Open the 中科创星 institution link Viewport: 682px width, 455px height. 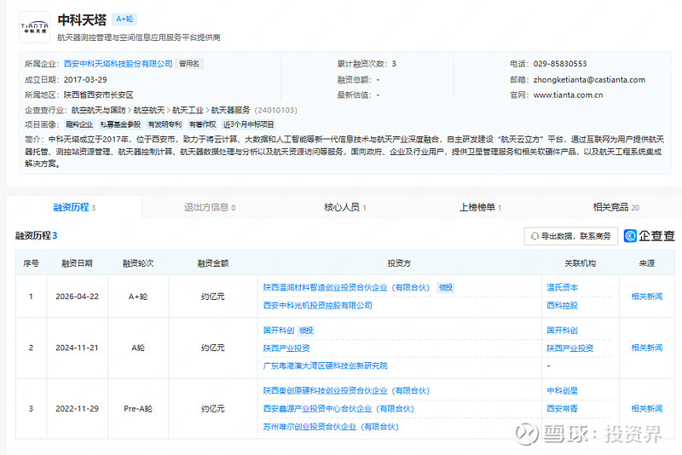click(562, 391)
